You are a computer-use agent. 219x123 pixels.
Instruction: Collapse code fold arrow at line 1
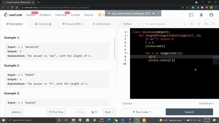128,32
